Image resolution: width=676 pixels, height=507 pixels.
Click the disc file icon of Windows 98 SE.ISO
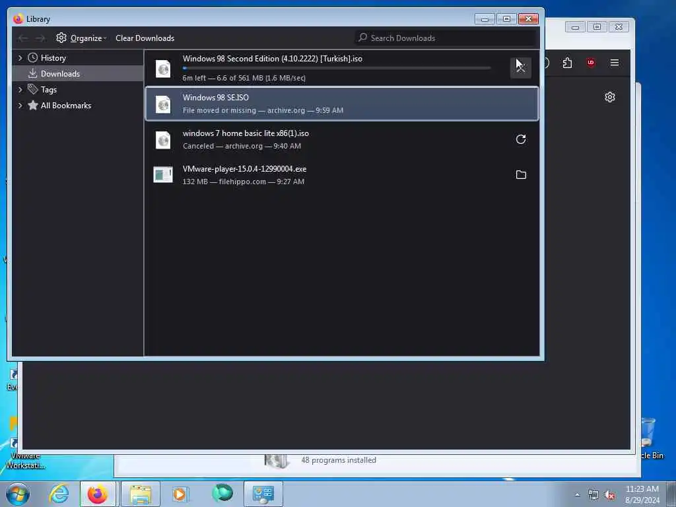point(163,104)
